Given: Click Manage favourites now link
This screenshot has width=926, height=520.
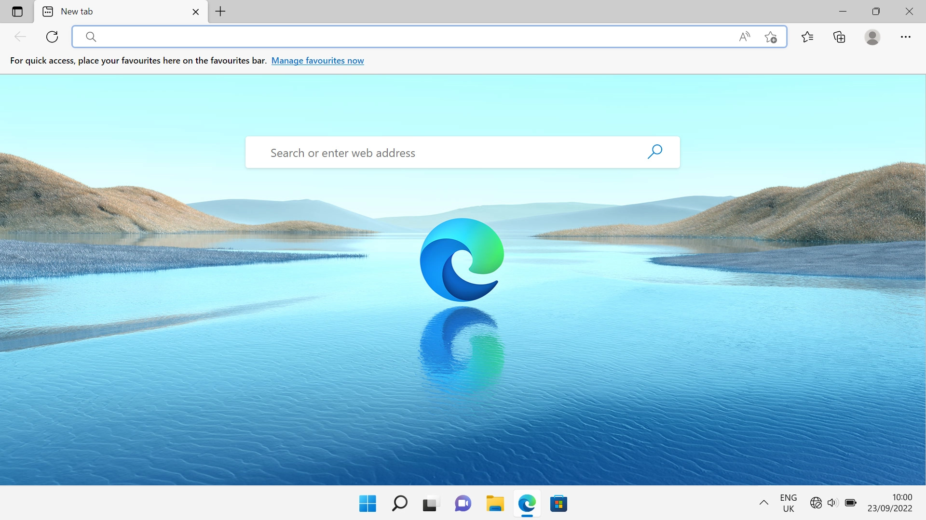Looking at the screenshot, I should tap(317, 61).
